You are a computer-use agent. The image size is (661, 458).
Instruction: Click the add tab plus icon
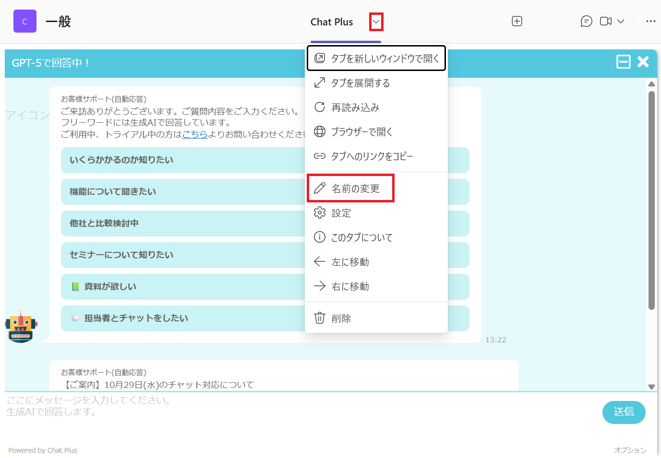[x=517, y=21]
